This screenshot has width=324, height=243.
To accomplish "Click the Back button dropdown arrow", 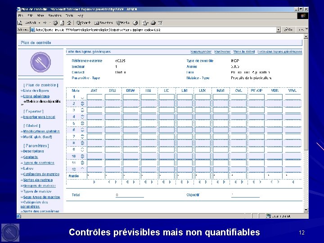I will coord(39,23).
